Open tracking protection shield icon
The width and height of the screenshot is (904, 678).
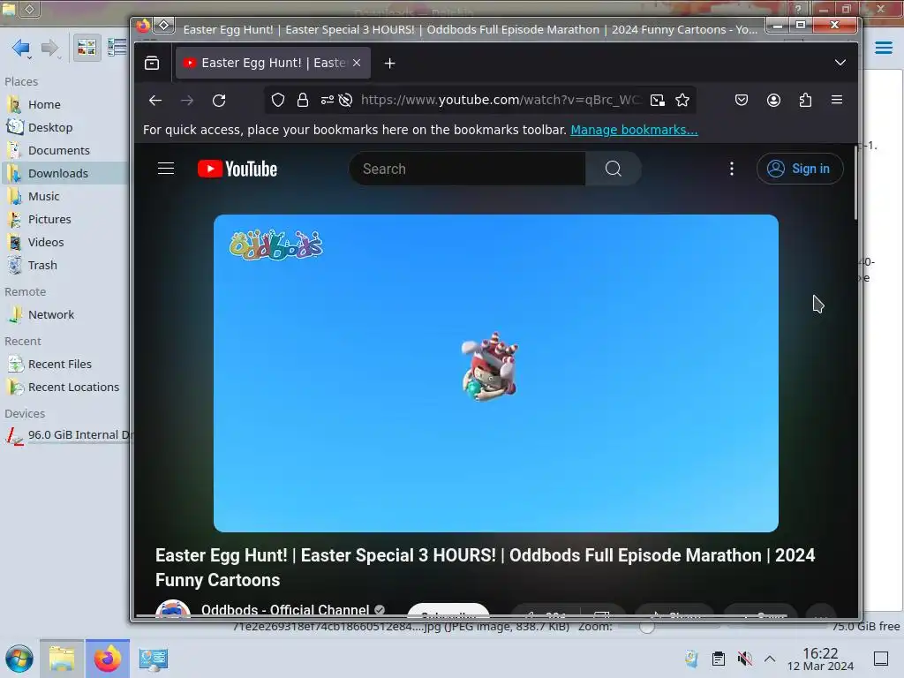(x=278, y=100)
